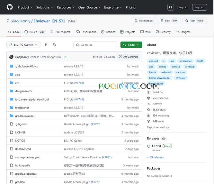Click the pulse icon beside Activity

point(149,104)
